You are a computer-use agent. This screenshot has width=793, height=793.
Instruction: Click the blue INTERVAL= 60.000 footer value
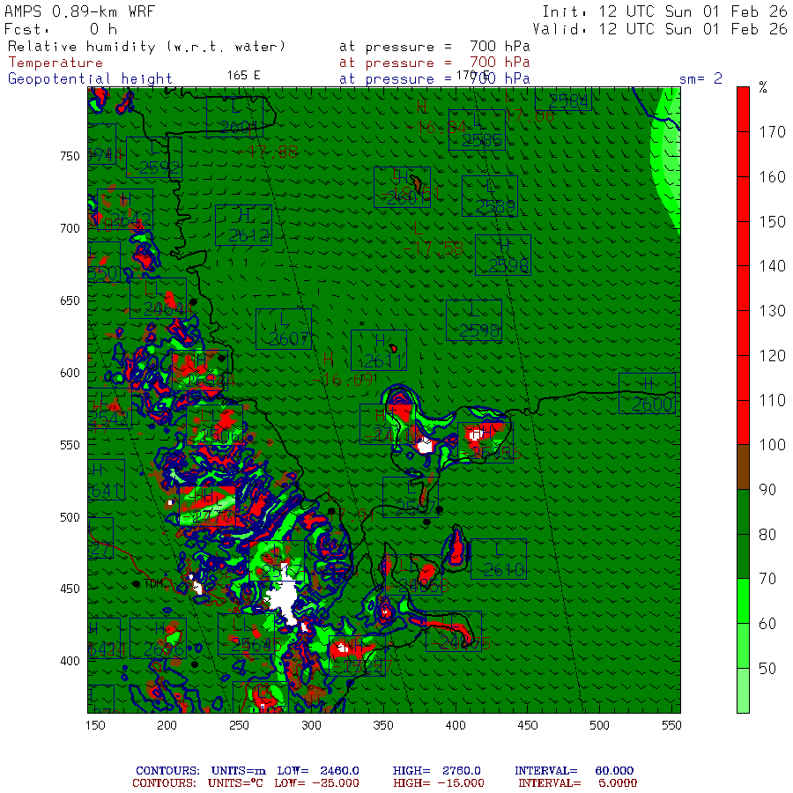pos(574,771)
